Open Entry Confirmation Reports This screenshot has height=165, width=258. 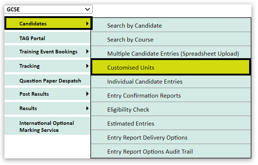point(144,96)
